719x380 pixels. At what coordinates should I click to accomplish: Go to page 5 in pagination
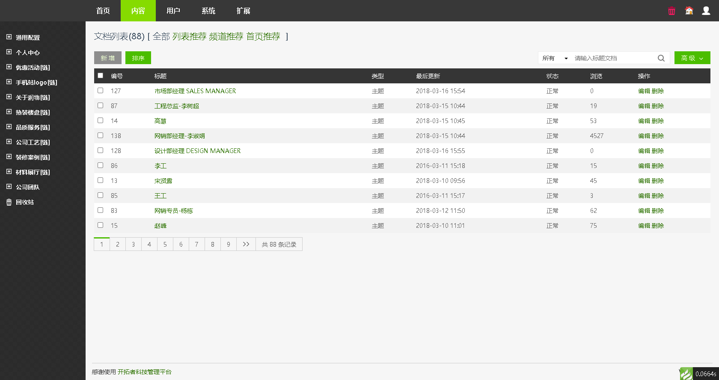point(165,244)
